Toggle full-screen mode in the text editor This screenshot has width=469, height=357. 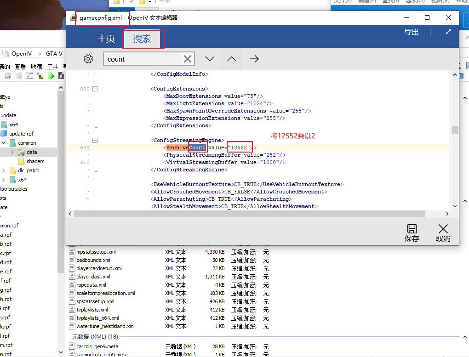448,32
